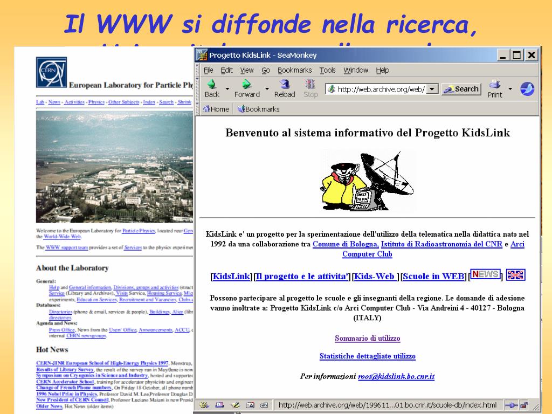This screenshot has width=552, height=414.
Task: Click inside the URL address field
Action: coord(381,89)
